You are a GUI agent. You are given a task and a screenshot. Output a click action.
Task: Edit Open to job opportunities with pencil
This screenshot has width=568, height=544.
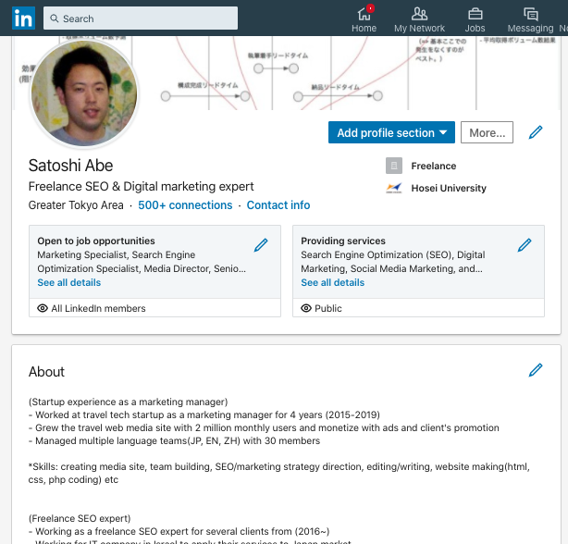click(261, 245)
